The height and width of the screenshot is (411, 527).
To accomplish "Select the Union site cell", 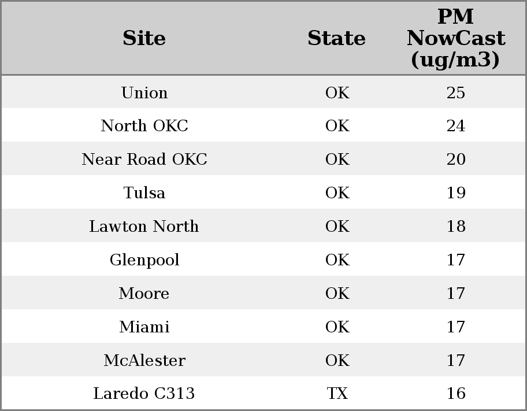I will tap(144, 93).
